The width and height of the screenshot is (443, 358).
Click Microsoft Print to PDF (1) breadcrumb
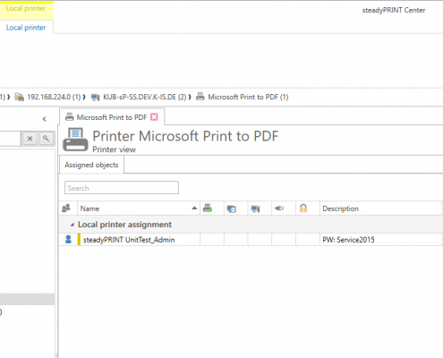click(248, 97)
